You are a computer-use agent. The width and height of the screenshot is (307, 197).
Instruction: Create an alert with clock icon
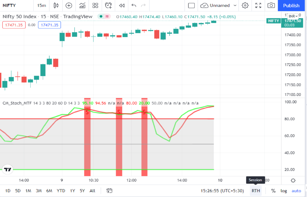point(108,5)
